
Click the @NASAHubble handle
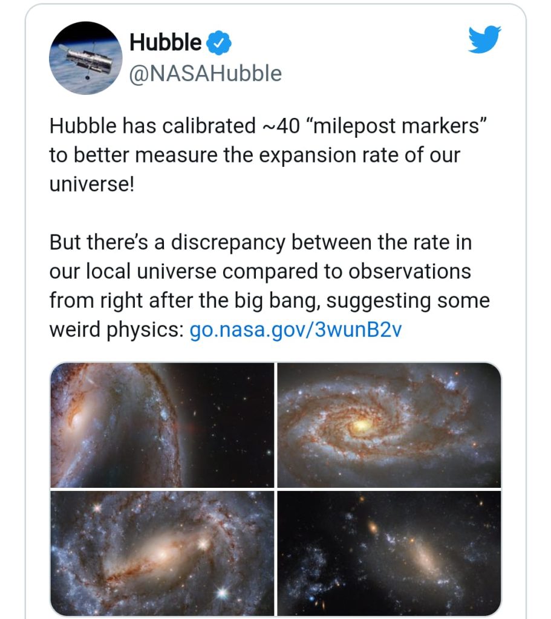click(x=206, y=73)
